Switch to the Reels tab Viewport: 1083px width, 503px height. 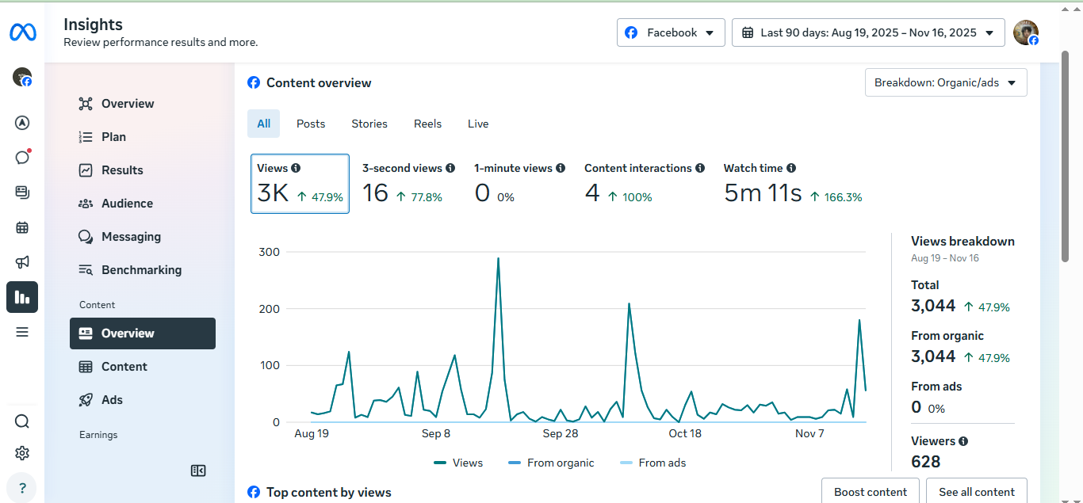pyautogui.click(x=427, y=124)
